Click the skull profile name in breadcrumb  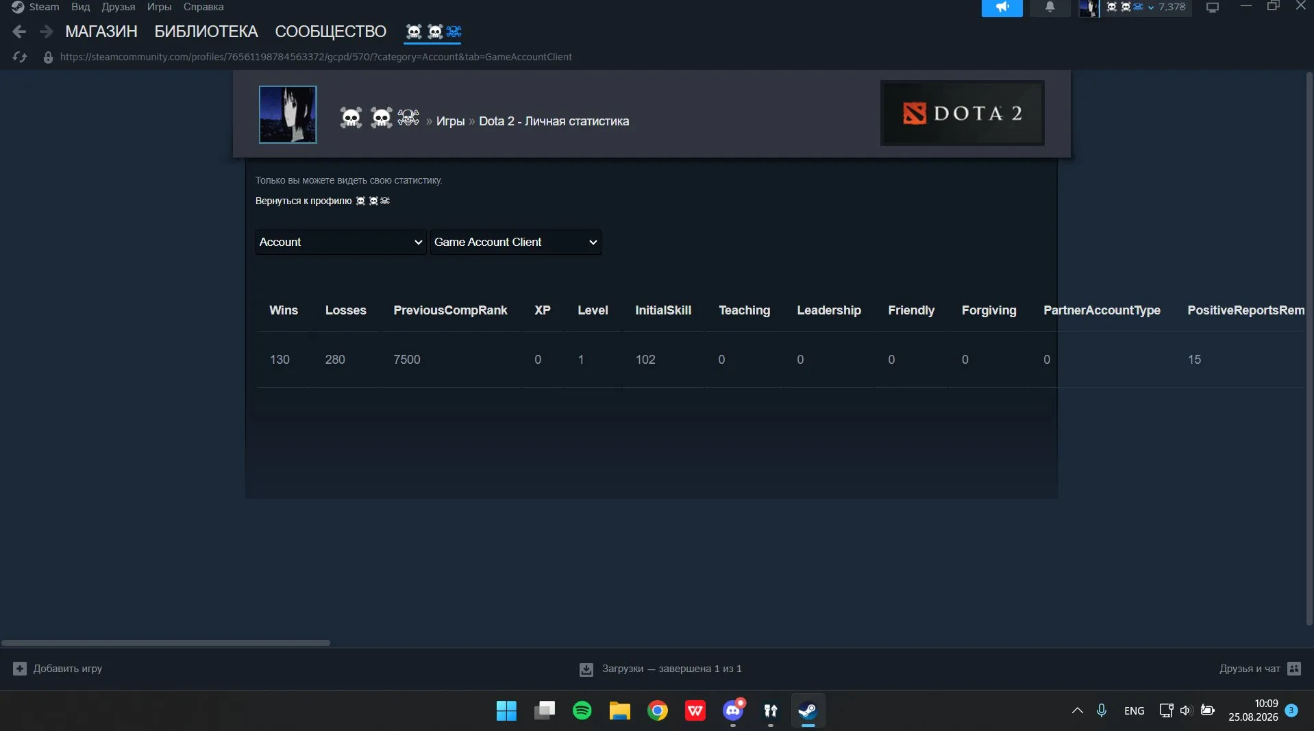[380, 119]
